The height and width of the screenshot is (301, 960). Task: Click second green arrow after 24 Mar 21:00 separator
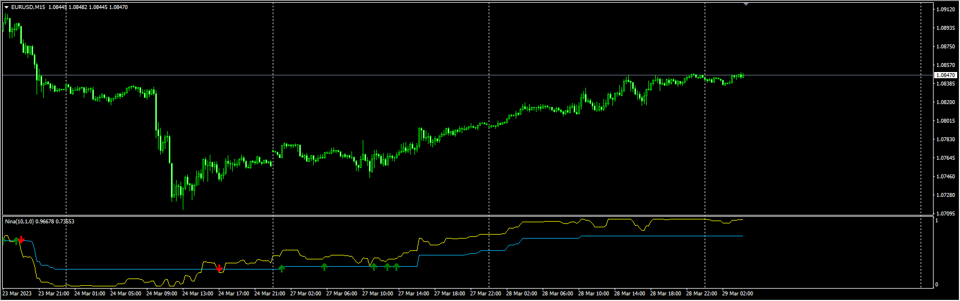pyautogui.click(x=324, y=267)
